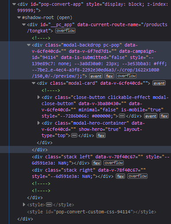The width and height of the screenshot is (171, 224).
Task: Click data-campaign-id value "94114"
Action: pos(49,57)
